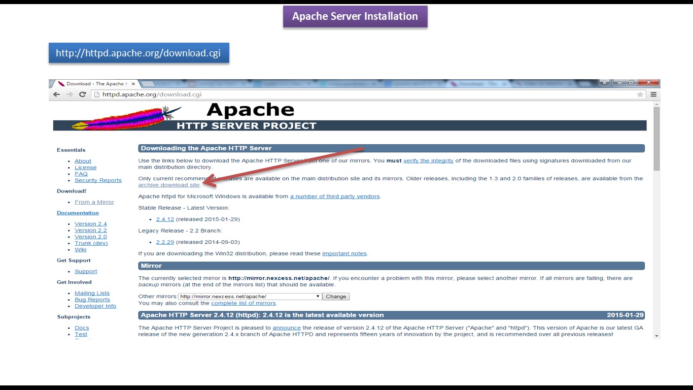Click the scrollbar up arrow
The height and width of the screenshot is (390, 693).
[656, 104]
